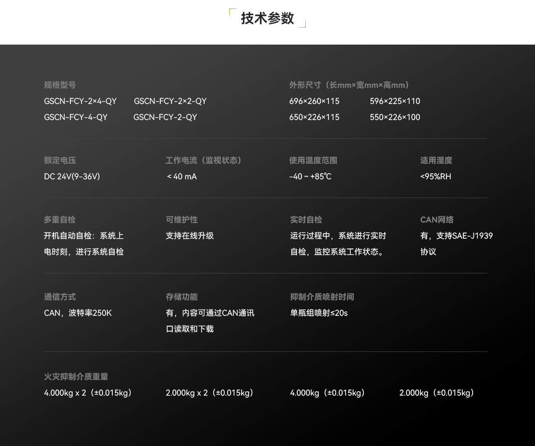
Task: Click the 工作电流（监视状态）label
Action: [x=203, y=160]
